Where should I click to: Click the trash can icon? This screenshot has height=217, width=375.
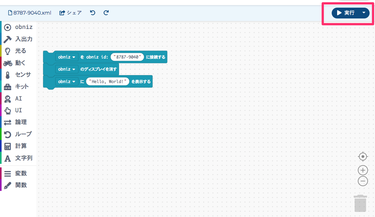pos(360,204)
